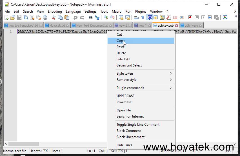The height and width of the screenshot is (156, 240).
Task: Click the Synchronize Horizontal Scrolling icon
Action: coord(128,18)
